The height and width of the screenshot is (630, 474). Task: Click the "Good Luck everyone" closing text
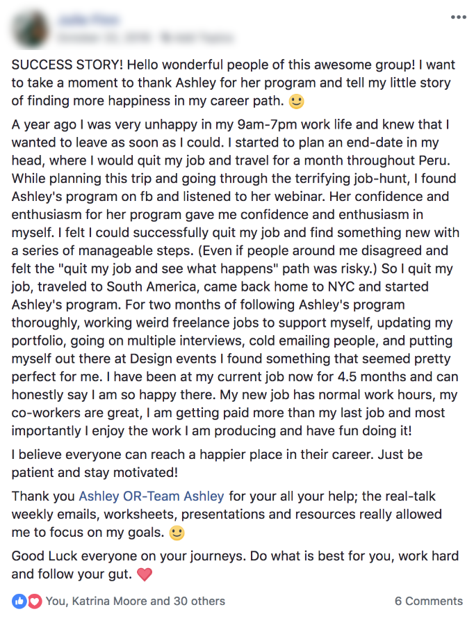pos(235,565)
